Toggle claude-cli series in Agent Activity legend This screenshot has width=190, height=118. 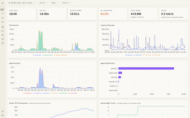[x=28, y=93]
